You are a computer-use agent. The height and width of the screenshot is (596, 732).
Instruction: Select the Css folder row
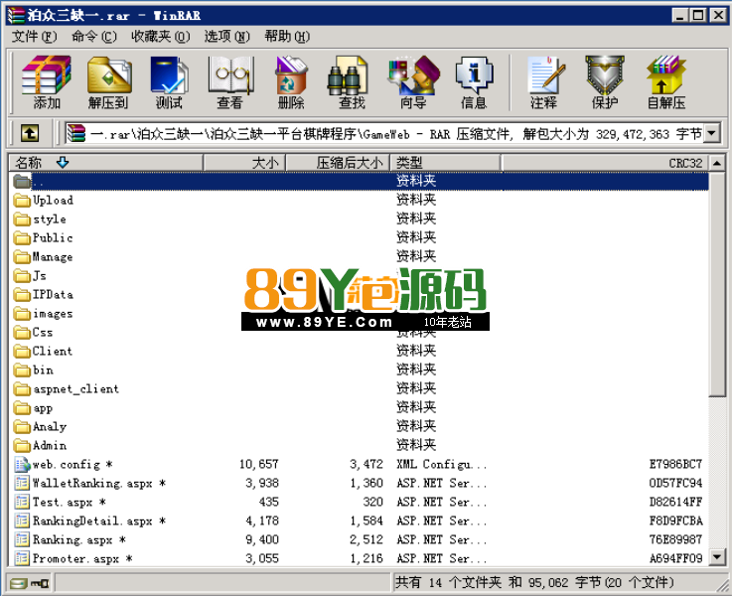click(x=359, y=333)
